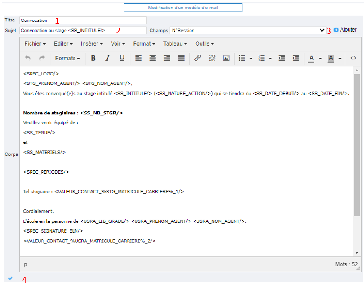This screenshot has width=364, height=284.
Task: Remove link using the unlink icon
Action: pyautogui.click(x=212, y=58)
